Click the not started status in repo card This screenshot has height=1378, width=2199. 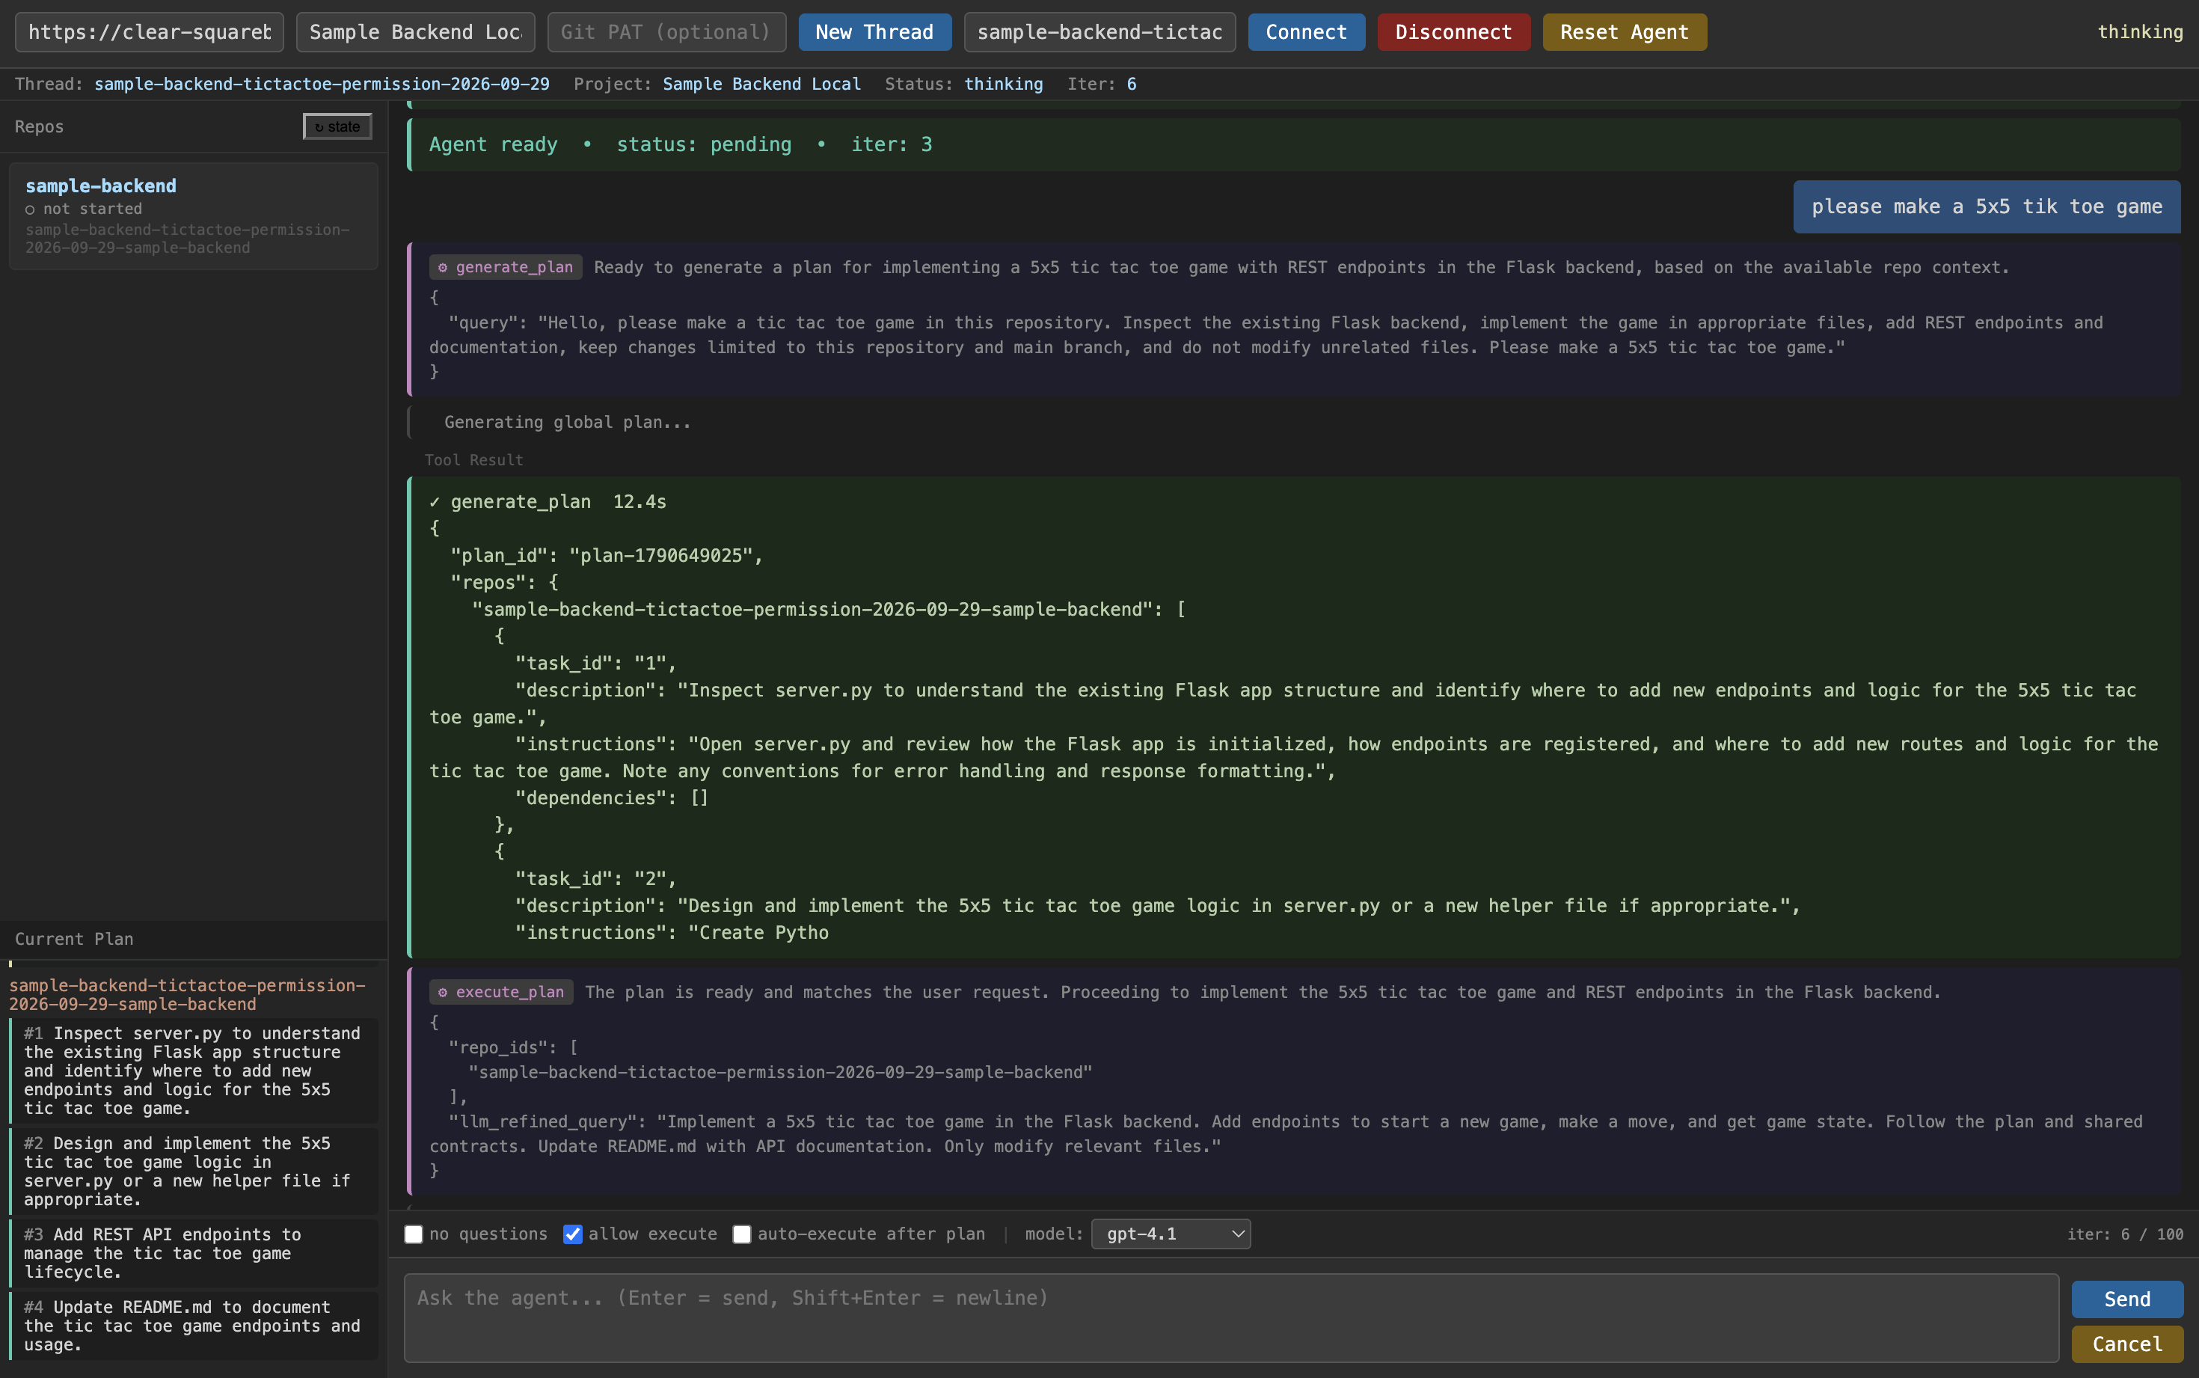click(x=84, y=209)
